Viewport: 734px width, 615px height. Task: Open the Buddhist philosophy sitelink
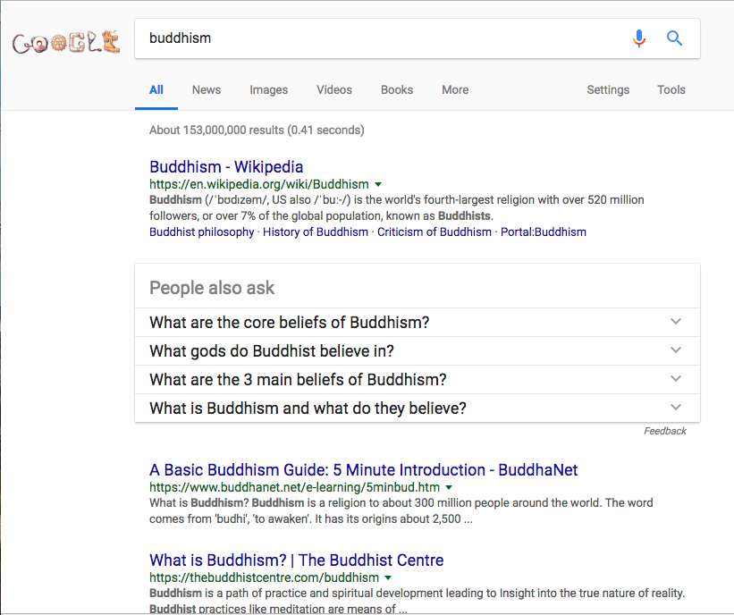coord(202,232)
